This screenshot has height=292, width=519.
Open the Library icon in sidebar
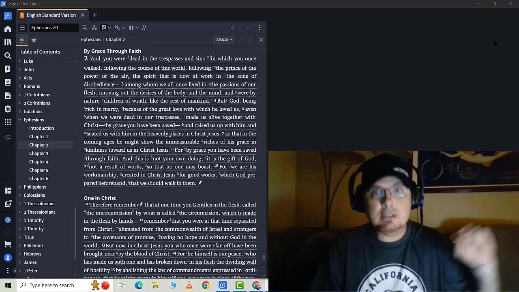tap(8, 42)
